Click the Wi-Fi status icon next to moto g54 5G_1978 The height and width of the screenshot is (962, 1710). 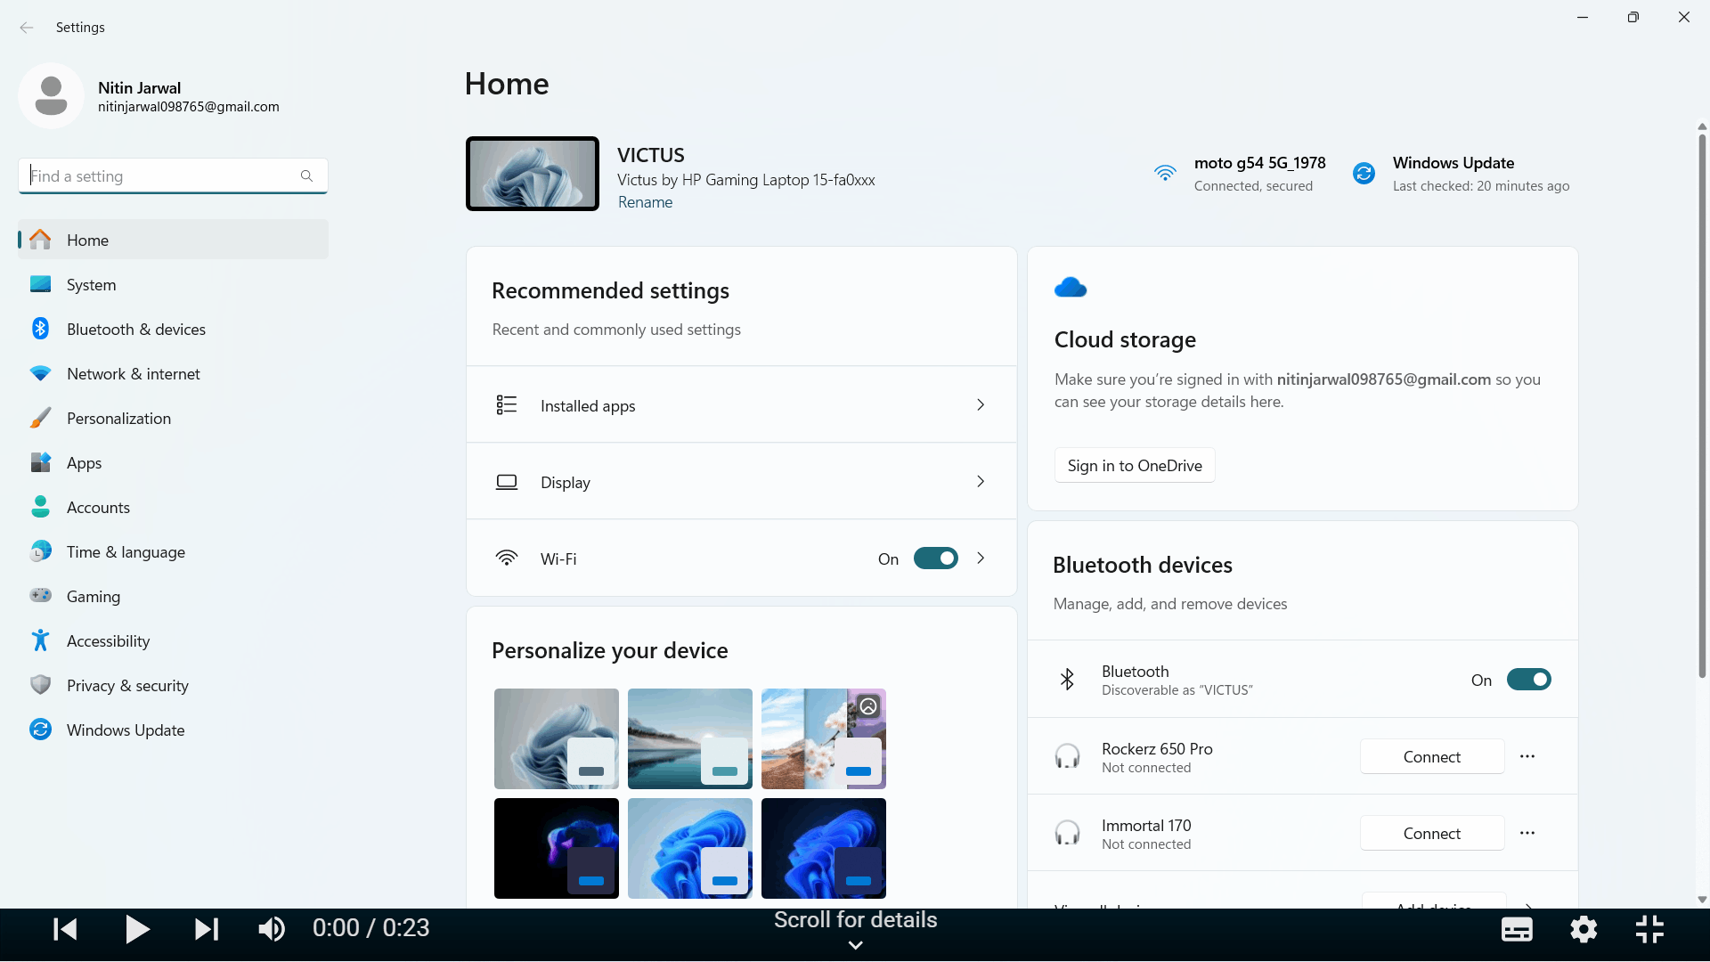(x=1165, y=173)
